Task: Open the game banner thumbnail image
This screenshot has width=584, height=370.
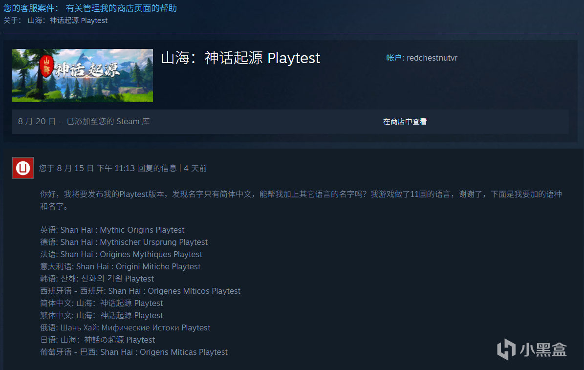Action: pos(82,75)
